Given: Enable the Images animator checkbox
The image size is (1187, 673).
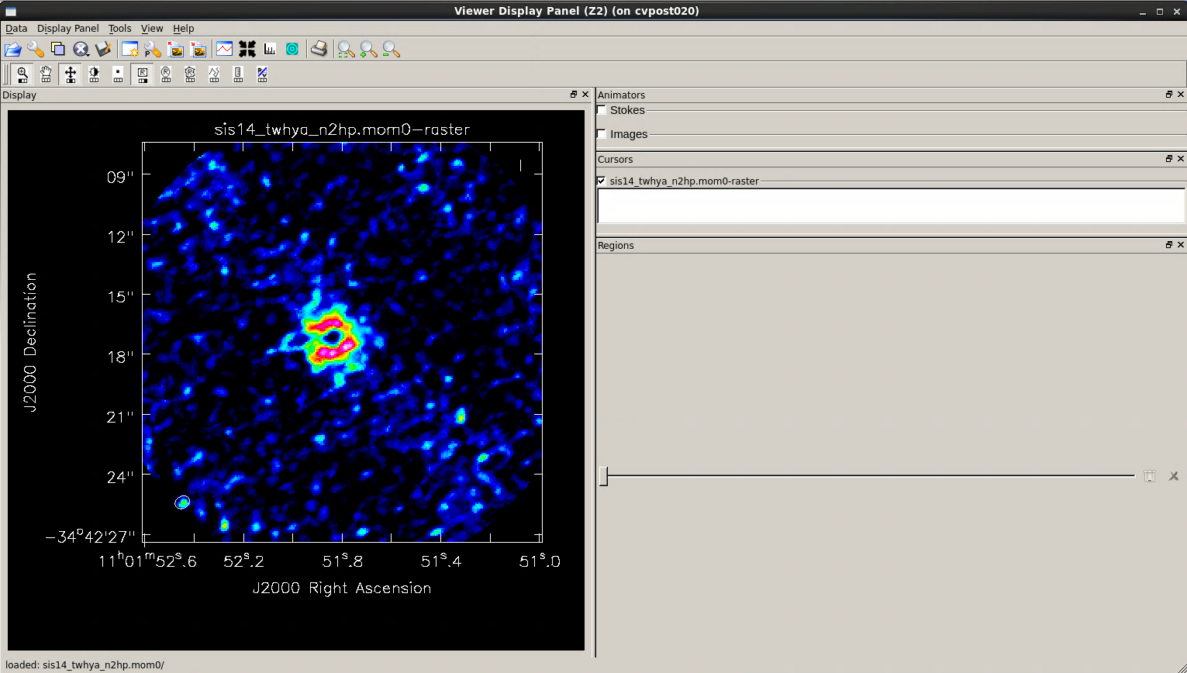Looking at the screenshot, I should coord(602,134).
